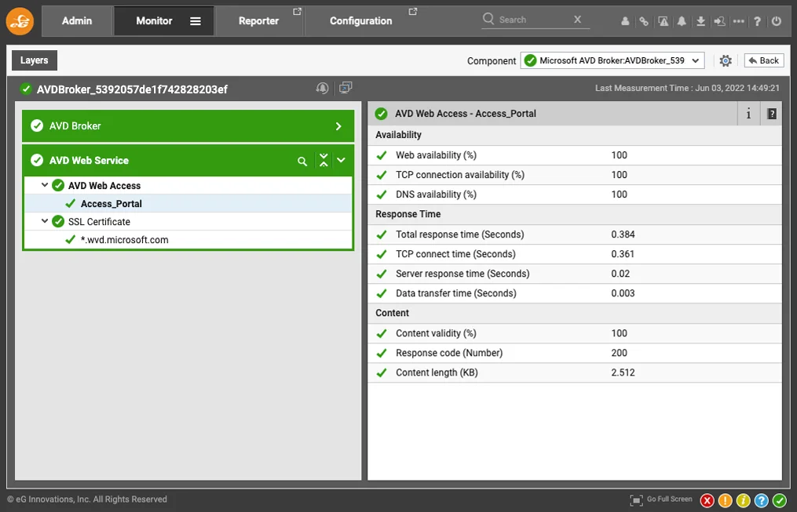Screen dimensions: 797x512
Task: Click the red critical alarm status icon
Action: (x=707, y=501)
